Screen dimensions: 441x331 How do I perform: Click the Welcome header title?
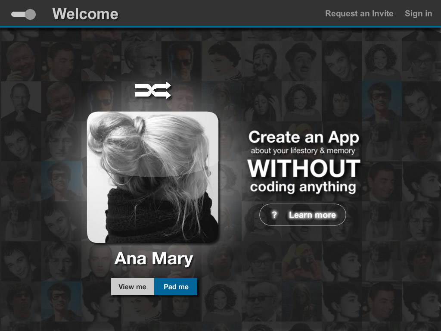click(85, 14)
